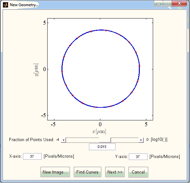This screenshot has height=183, width=190.
Task: Click the x[µm] axis label
Action: [x=99, y=131]
